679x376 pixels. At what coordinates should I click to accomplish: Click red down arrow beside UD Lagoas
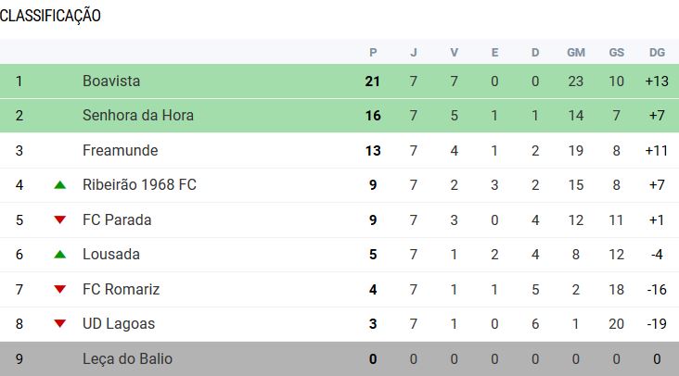[x=60, y=324]
